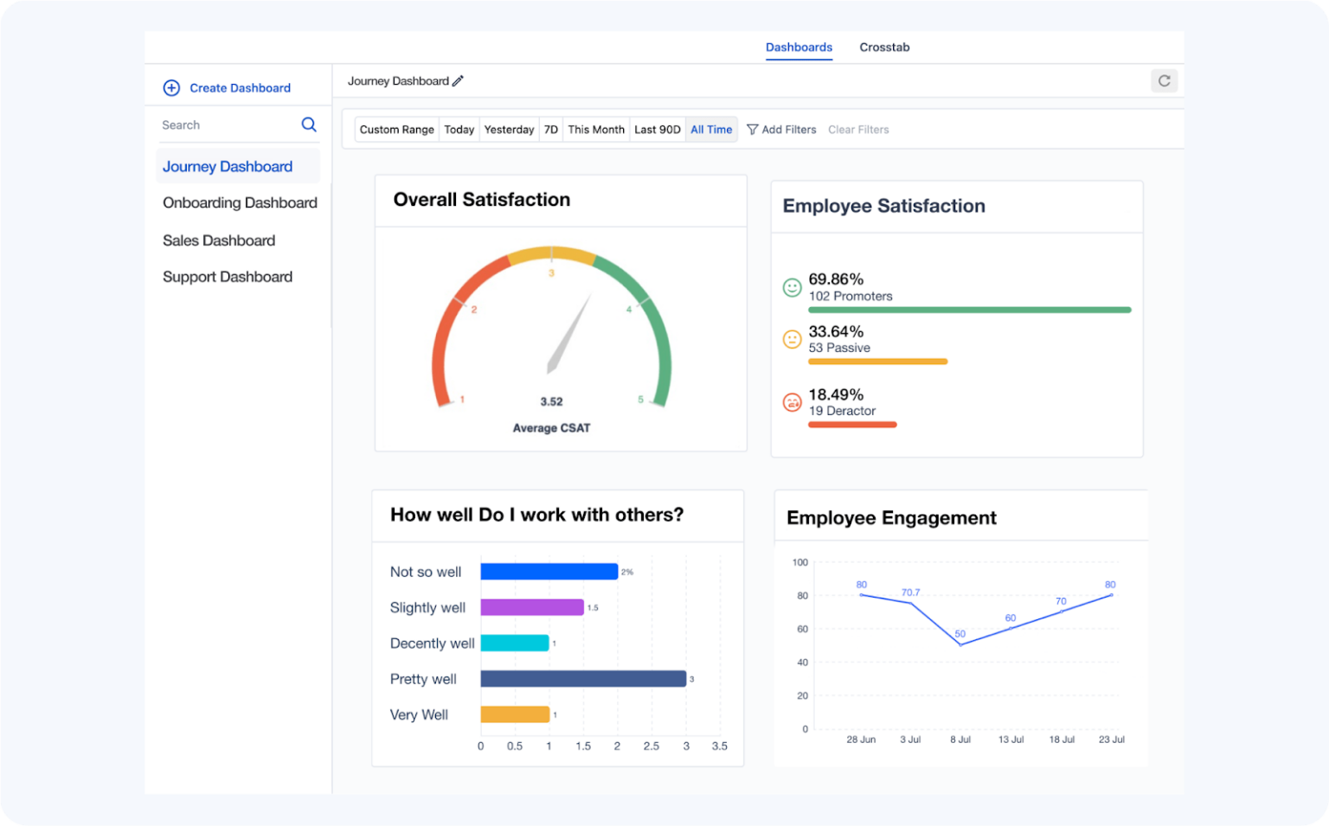
Task: Switch to the Crosstab tab
Action: pyautogui.click(x=884, y=48)
